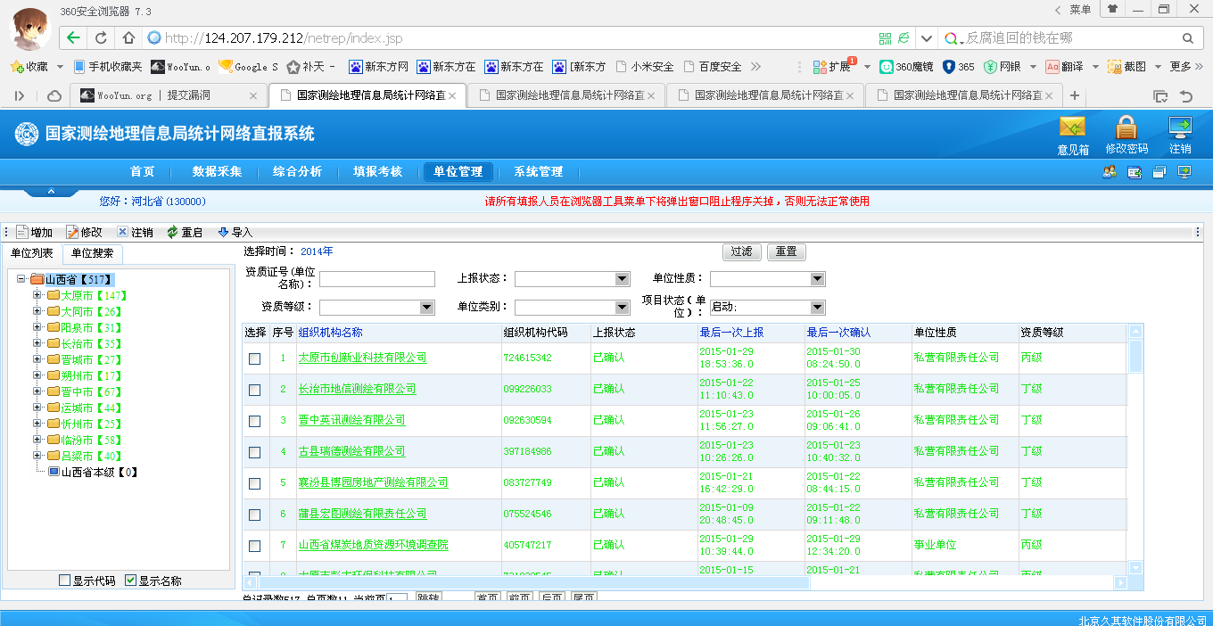Click the 重置 reset button

coord(786,252)
